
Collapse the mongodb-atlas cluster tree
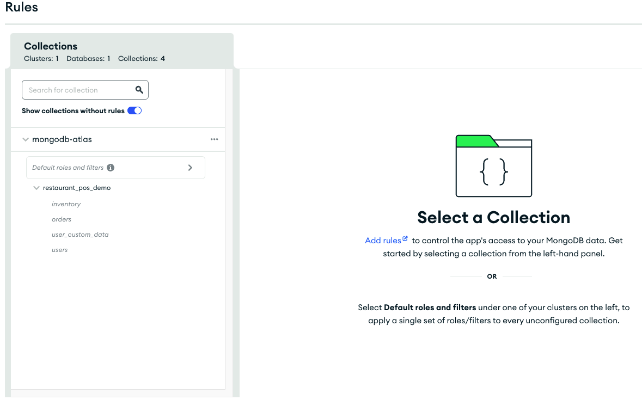pyautogui.click(x=26, y=139)
